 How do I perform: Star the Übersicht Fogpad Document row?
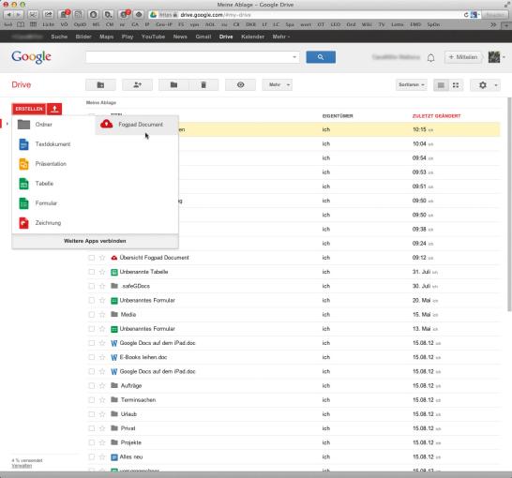tap(102, 258)
